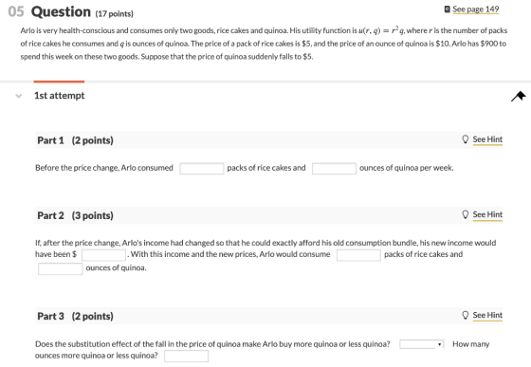The width and height of the screenshot is (531, 367).
Task: Open See Hint link for Part 3
Action: (x=487, y=315)
